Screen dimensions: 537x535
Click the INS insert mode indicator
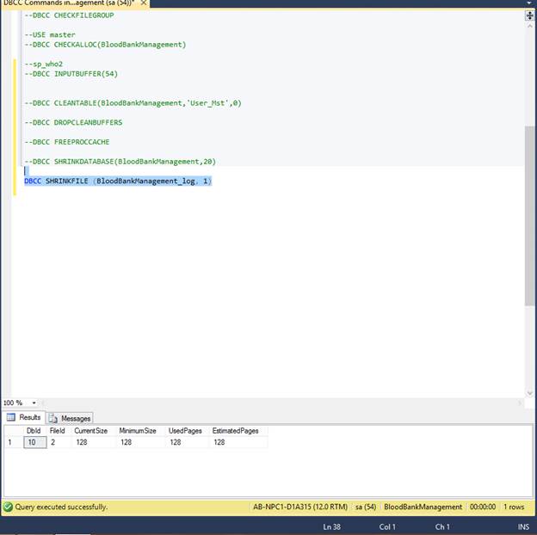tap(523, 527)
